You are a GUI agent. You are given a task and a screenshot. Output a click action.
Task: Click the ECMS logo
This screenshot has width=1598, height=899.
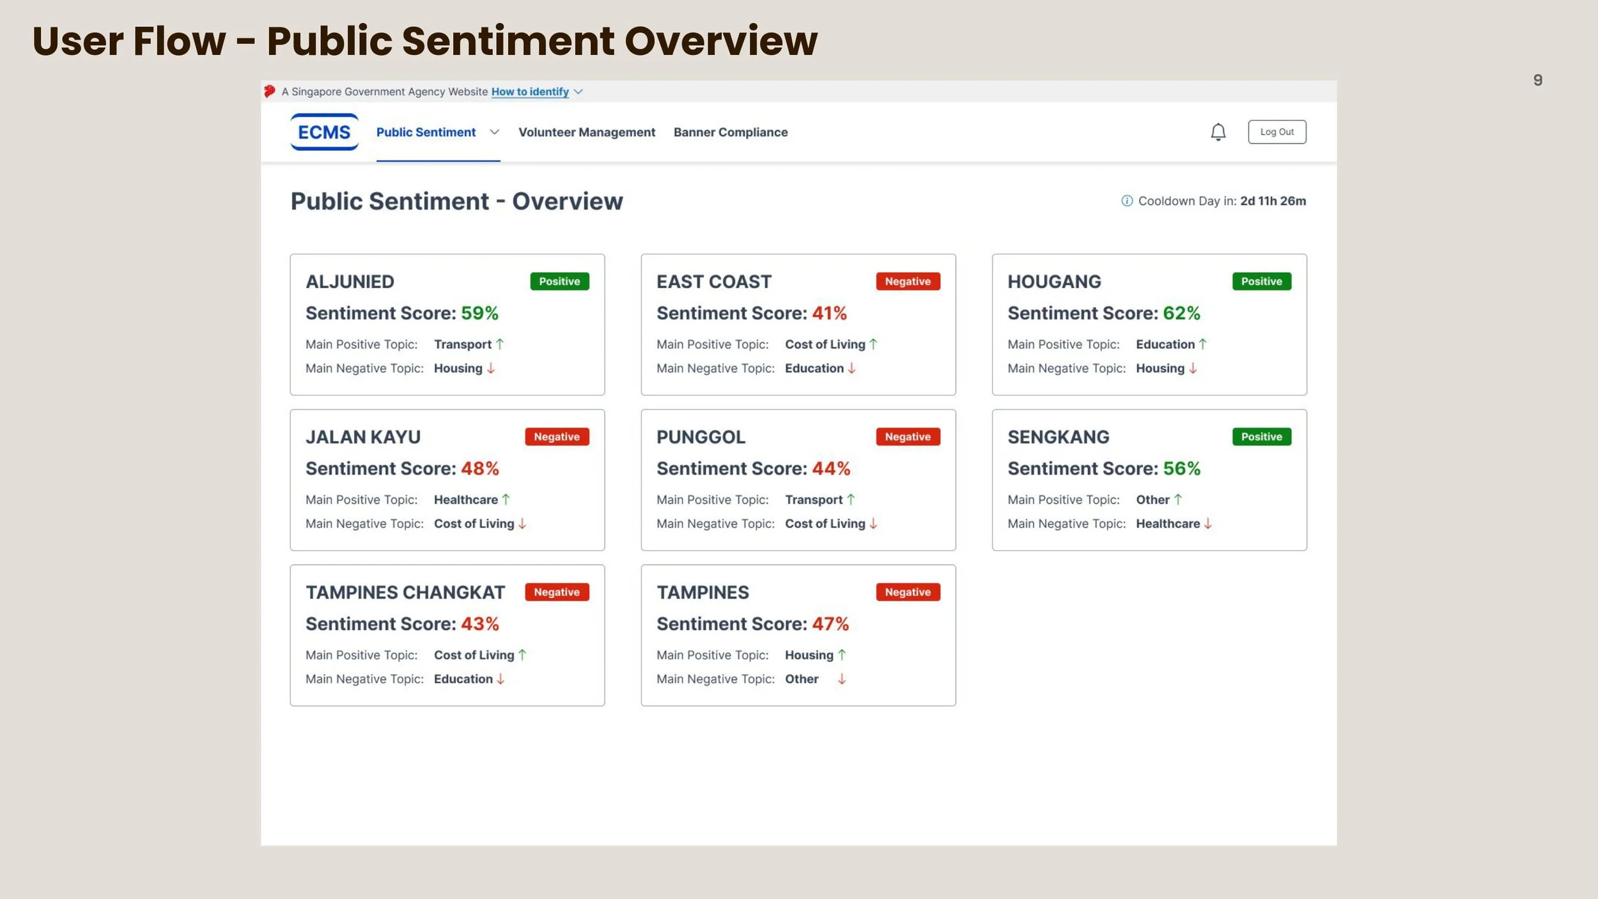324,132
